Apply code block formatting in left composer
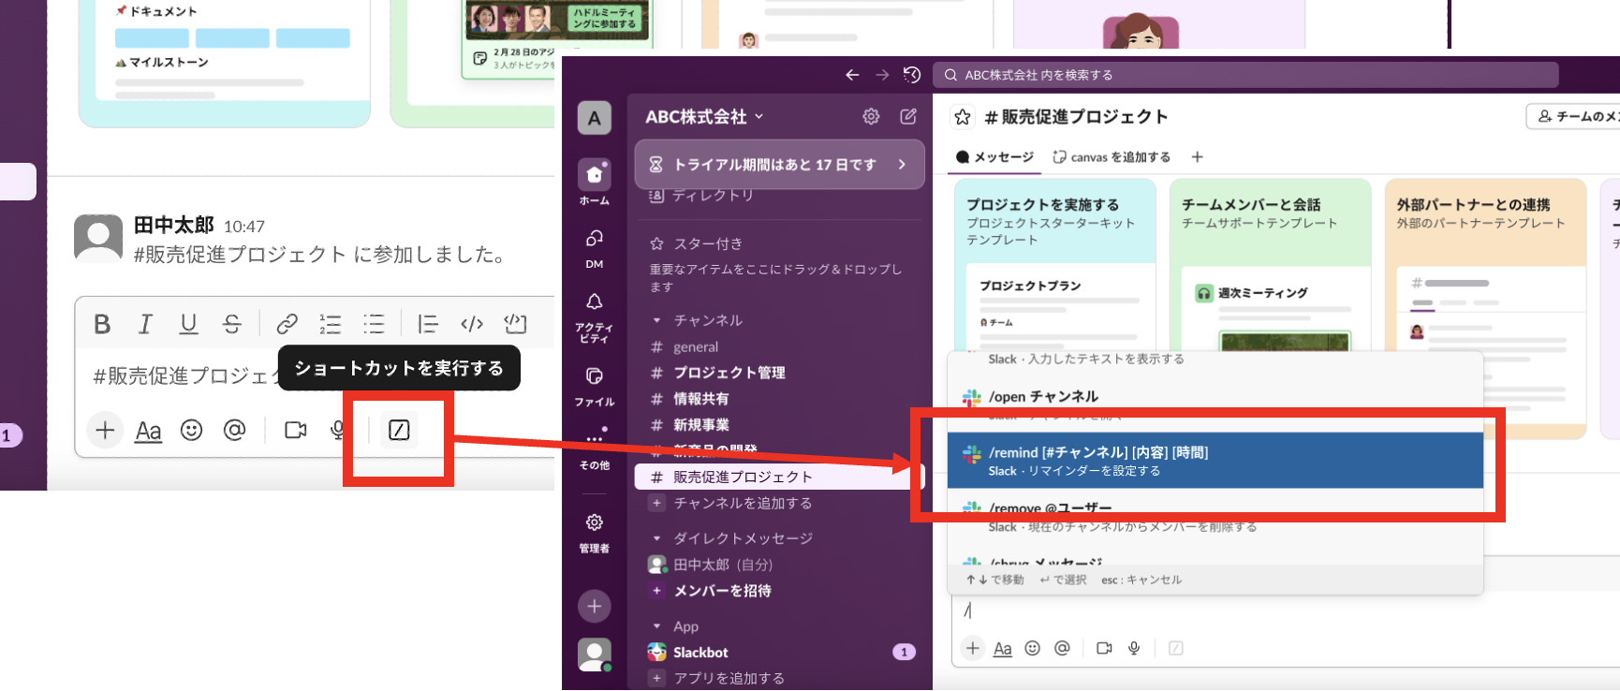The width and height of the screenshot is (1620, 691). pyautogui.click(x=515, y=324)
